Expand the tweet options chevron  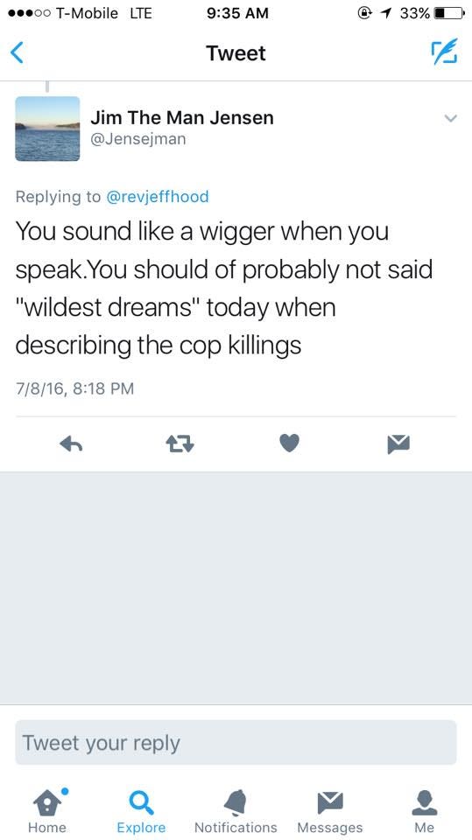pyautogui.click(x=451, y=118)
